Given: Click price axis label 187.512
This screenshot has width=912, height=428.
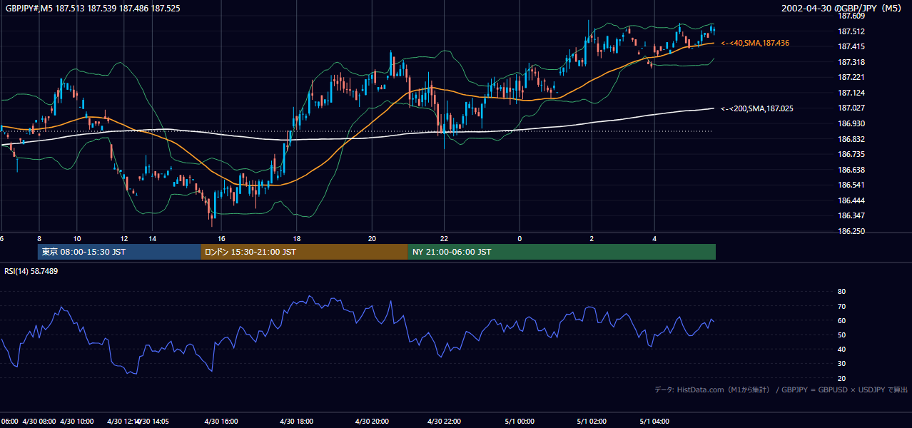Looking at the screenshot, I should pyautogui.click(x=851, y=31).
